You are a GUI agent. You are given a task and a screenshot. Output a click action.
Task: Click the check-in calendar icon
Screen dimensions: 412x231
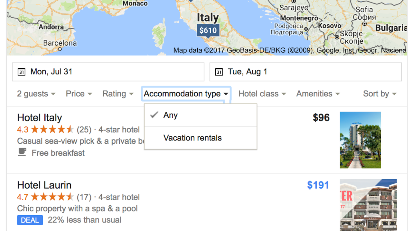click(21, 72)
